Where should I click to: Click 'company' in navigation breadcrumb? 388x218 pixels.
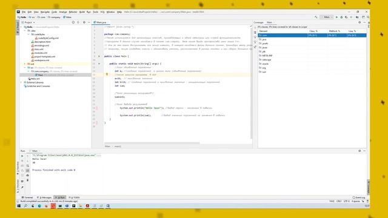point(54,18)
